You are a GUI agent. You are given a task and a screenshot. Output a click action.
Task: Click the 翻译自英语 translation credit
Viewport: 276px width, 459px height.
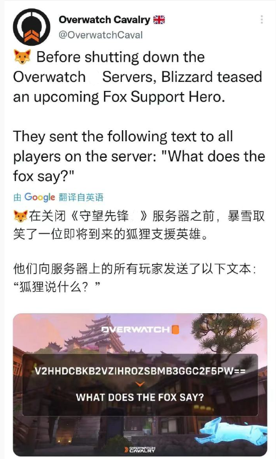[81, 197]
